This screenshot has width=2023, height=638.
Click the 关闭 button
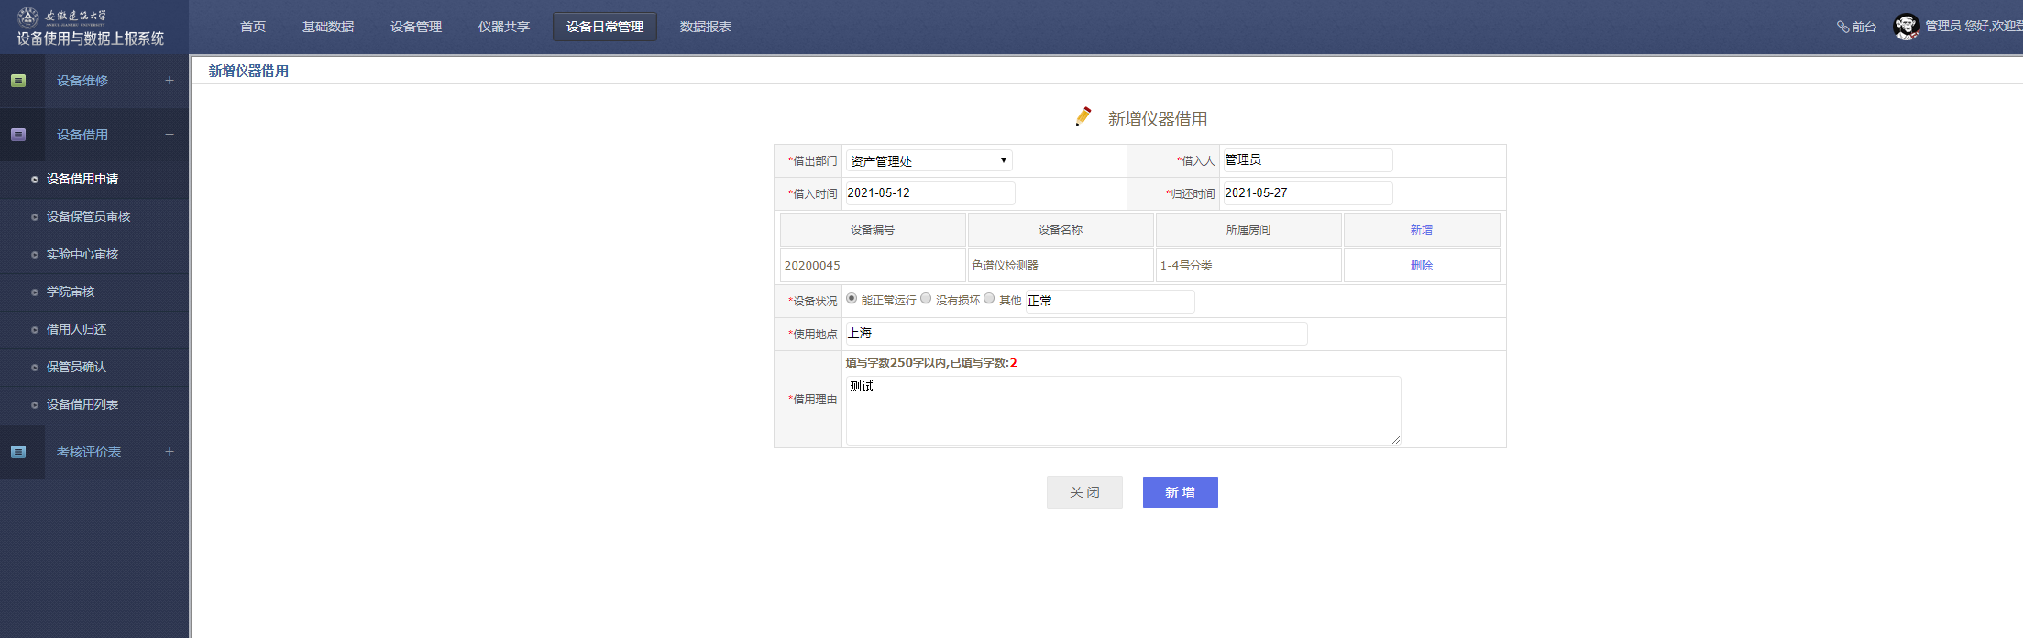click(x=1084, y=492)
